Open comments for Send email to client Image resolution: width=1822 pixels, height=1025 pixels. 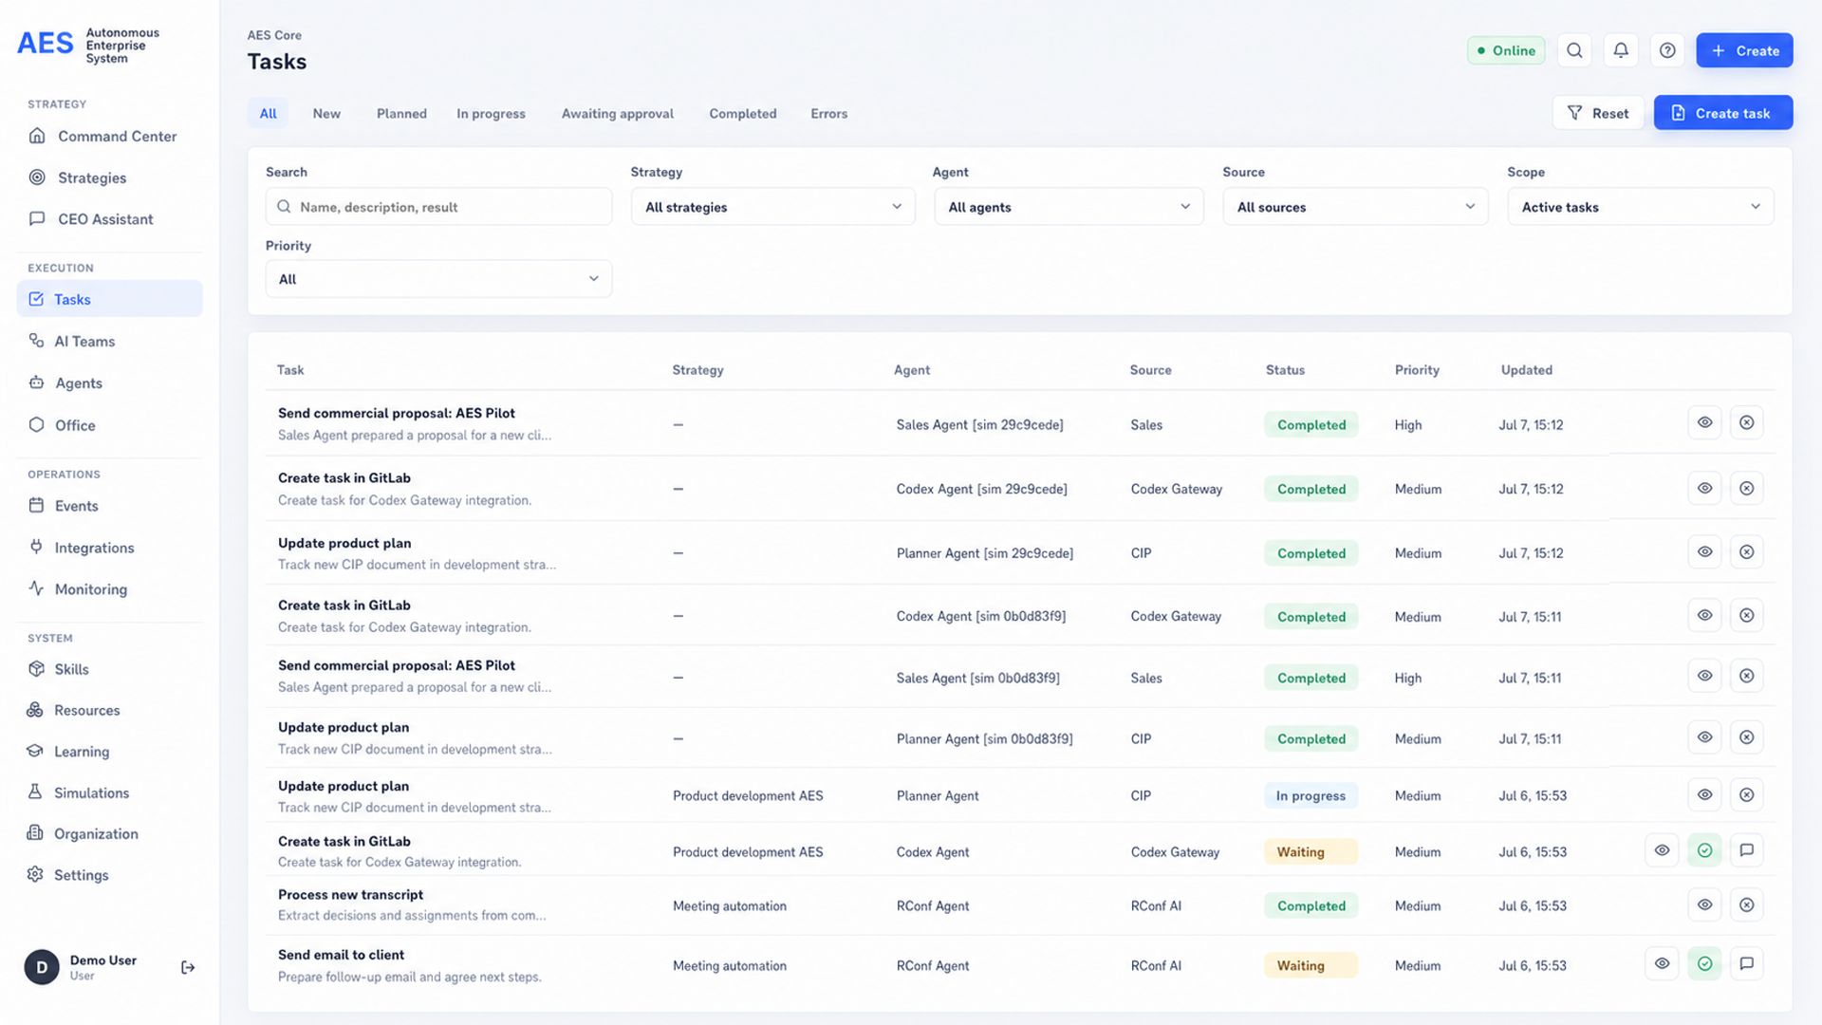1746,964
